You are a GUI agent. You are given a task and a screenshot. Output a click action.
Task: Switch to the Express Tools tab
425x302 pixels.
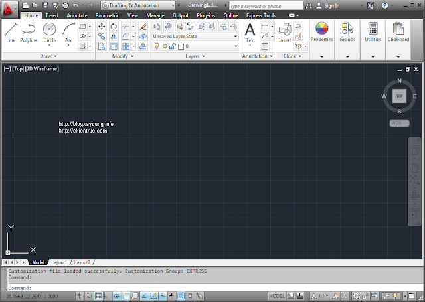[x=261, y=15]
